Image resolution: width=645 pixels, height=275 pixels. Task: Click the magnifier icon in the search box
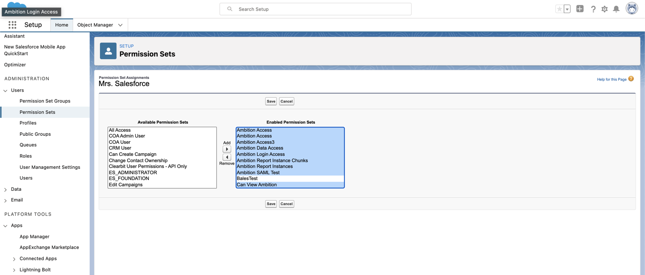coord(230,9)
